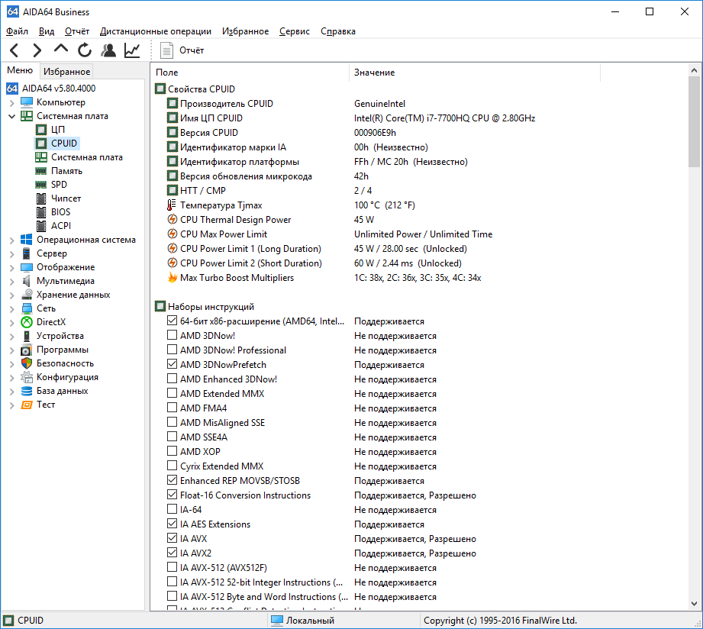Screen dimensions: 703x629
Task: Toggle the IA AES Extensions checkbox
Action: (172, 524)
